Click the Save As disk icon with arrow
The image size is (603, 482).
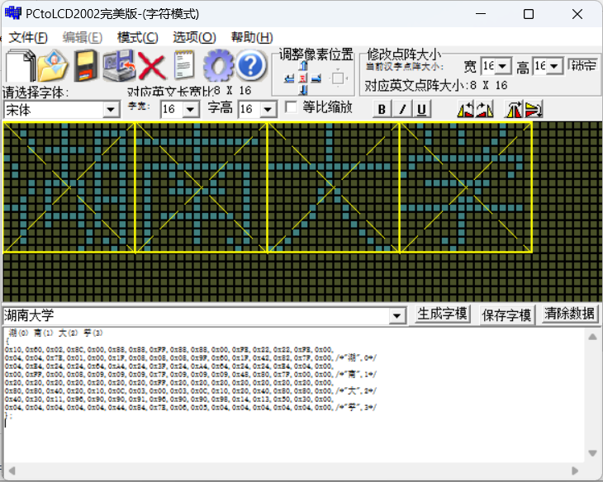click(119, 65)
